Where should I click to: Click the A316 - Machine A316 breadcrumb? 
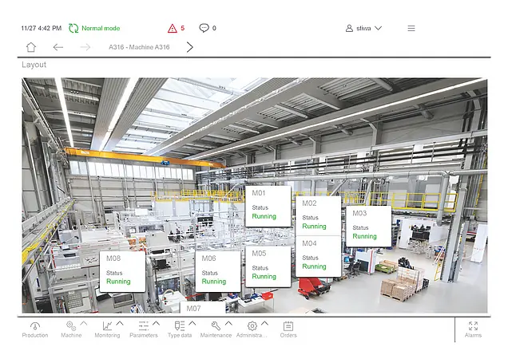pyautogui.click(x=139, y=47)
